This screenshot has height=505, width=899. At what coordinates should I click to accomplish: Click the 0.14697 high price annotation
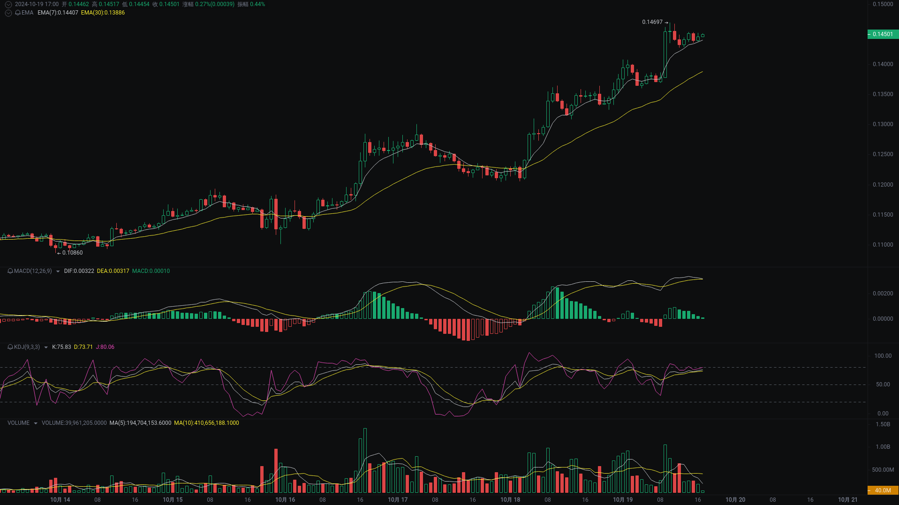pyautogui.click(x=652, y=22)
